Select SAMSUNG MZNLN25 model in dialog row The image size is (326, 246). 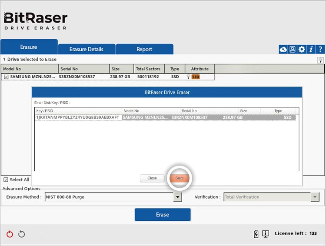(145, 117)
